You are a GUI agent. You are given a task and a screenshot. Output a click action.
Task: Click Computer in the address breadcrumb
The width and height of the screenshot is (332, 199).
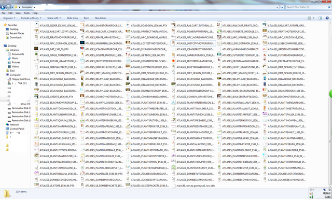pos(27,7)
